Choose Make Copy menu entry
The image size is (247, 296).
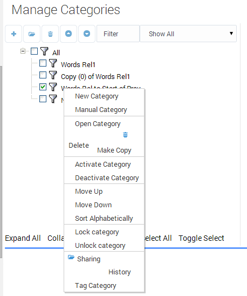(x=114, y=150)
